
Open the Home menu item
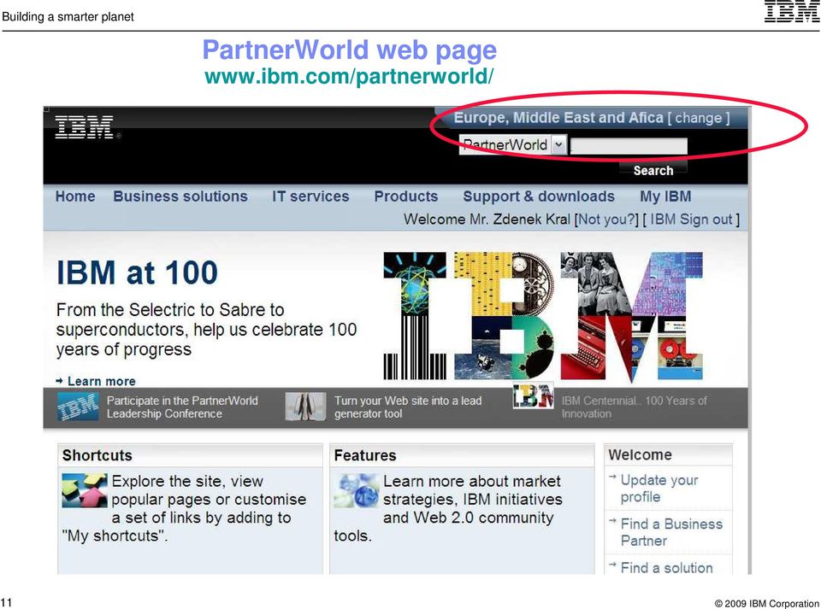coord(75,196)
